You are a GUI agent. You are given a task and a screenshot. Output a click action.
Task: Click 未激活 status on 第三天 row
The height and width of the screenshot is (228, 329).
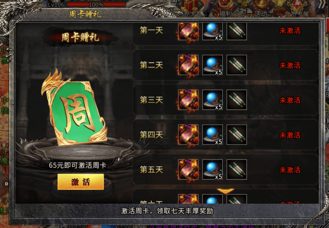click(x=290, y=100)
